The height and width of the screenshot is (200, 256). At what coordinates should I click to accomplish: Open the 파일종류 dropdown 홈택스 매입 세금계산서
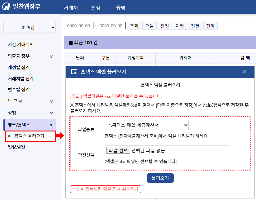(147, 125)
